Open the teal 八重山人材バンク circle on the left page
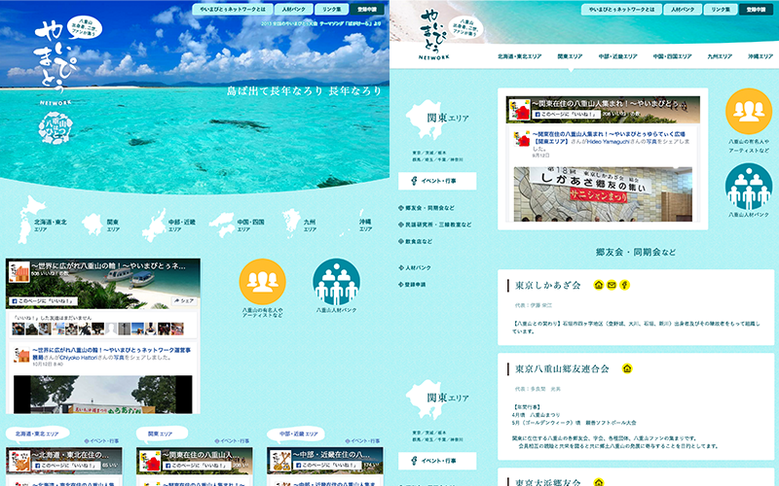This screenshot has width=779, height=486. (336, 282)
